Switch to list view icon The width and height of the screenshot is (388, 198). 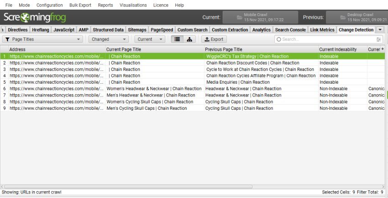[177, 39]
